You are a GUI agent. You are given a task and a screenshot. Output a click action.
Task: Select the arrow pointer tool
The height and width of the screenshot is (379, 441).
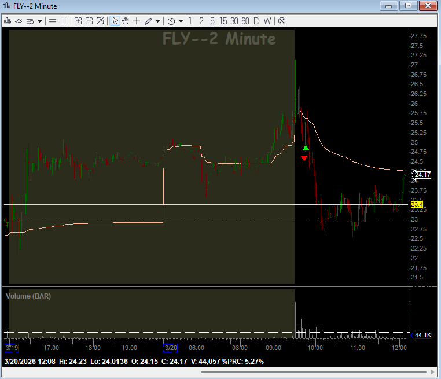(115, 21)
